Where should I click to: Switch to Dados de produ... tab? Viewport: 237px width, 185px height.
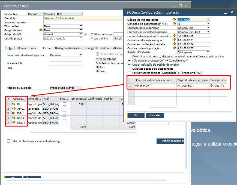pyautogui.click(x=97, y=48)
